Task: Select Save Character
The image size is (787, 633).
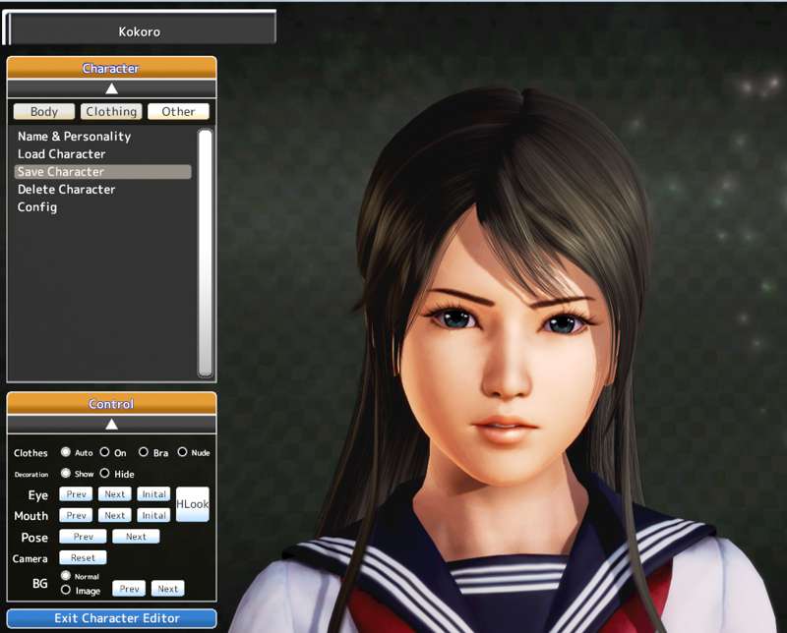Action: pos(103,172)
